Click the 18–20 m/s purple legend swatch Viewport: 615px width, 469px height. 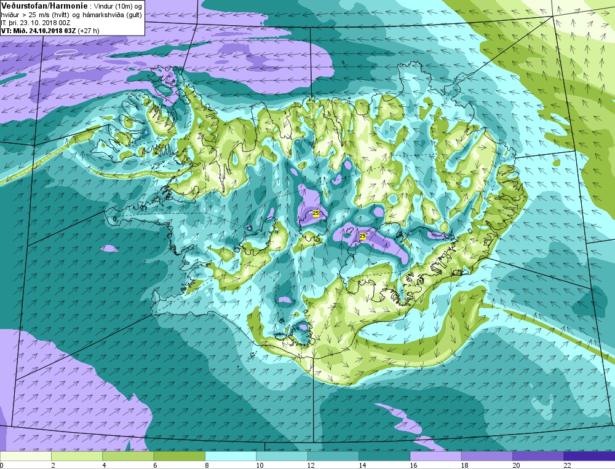[x=486, y=456]
